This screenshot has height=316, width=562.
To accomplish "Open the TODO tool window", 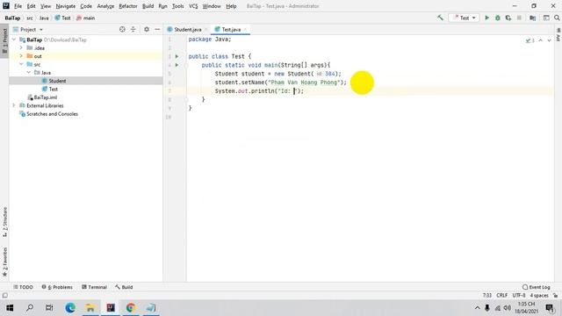I will (x=23, y=287).
